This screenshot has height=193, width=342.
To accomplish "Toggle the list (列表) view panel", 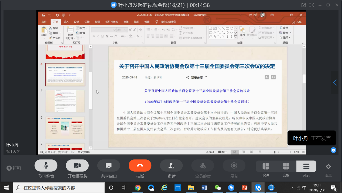I will tap(306, 166).
